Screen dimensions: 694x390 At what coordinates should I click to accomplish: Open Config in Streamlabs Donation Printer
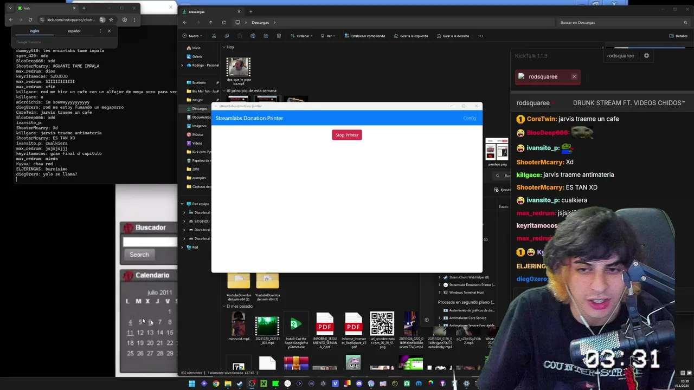click(x=470, y=118)
